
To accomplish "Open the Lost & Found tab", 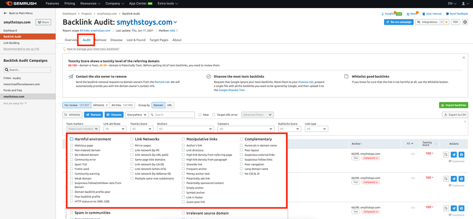I will 136,40.
